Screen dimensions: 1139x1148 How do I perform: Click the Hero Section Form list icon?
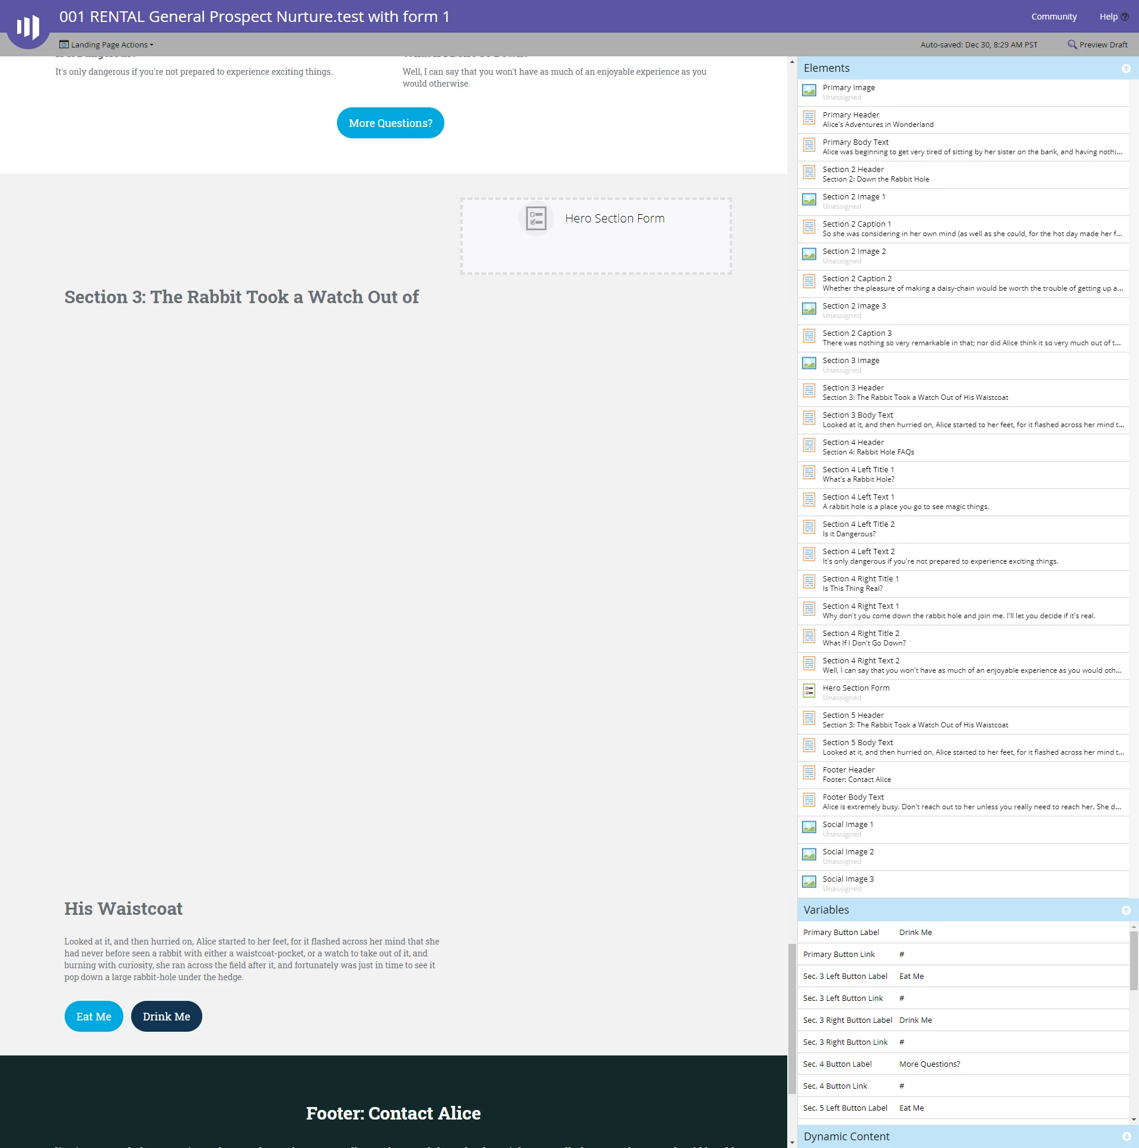pyautogui.click(x=809, y=691)
